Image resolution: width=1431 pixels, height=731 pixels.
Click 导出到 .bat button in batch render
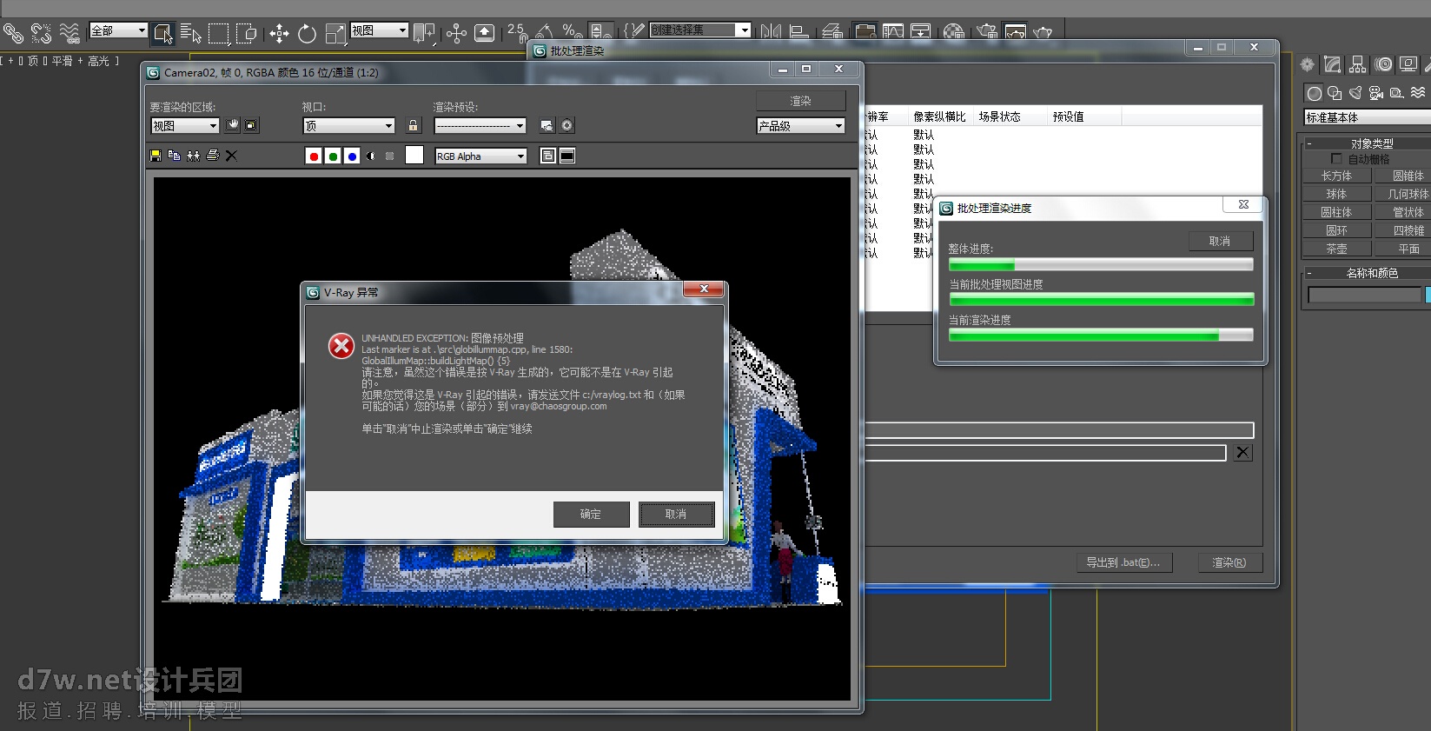tap(1123, 562)
